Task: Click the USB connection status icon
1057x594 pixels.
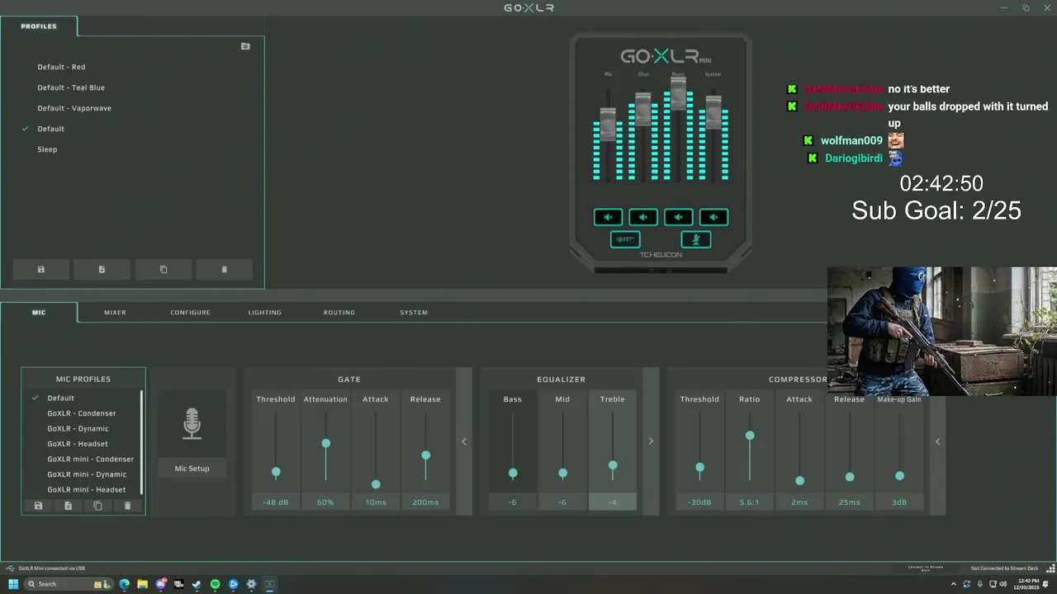Action: (10, 568)
